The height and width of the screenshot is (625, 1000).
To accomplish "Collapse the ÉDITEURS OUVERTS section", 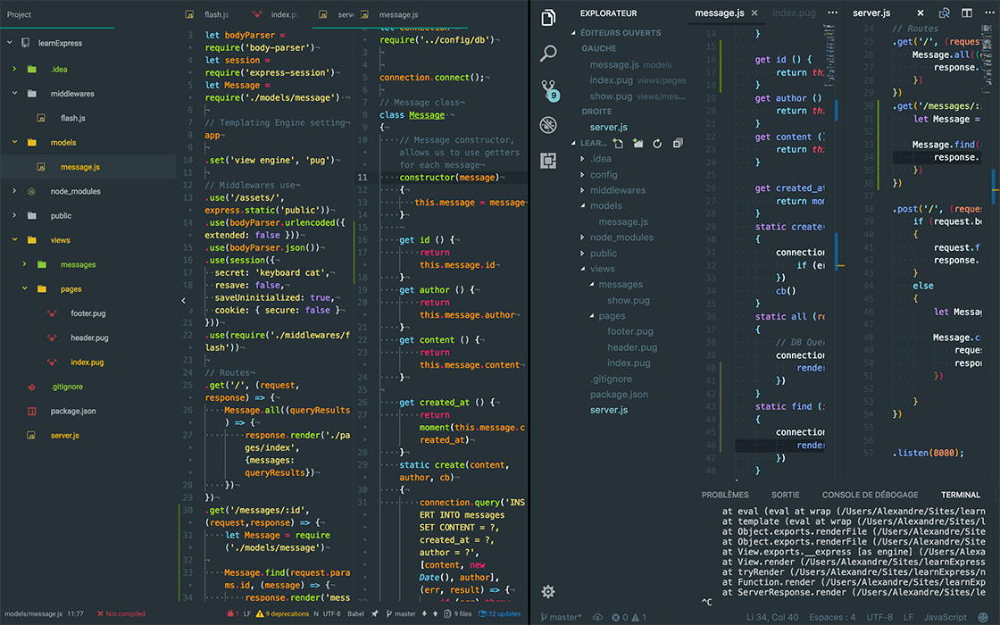I will click(620, 33).
